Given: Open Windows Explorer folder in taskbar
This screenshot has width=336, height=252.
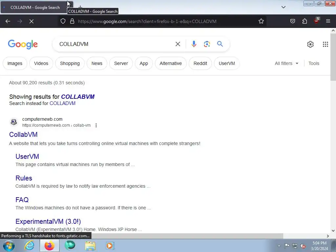Looking at the screenshot, I should click(90, 246).
